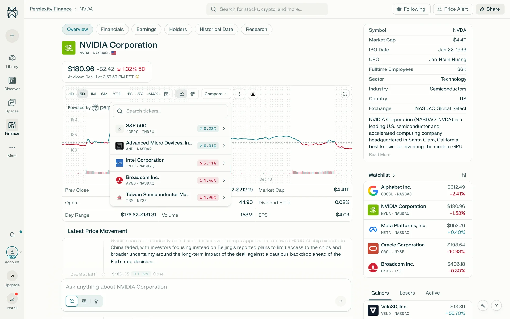Open the chart indicators settings icon
Viewport: 510px width, 319px height.
pos(193,94)
